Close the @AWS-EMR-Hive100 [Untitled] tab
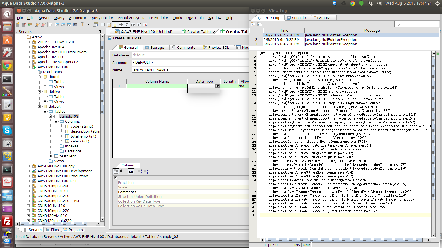 coord(176,32)
